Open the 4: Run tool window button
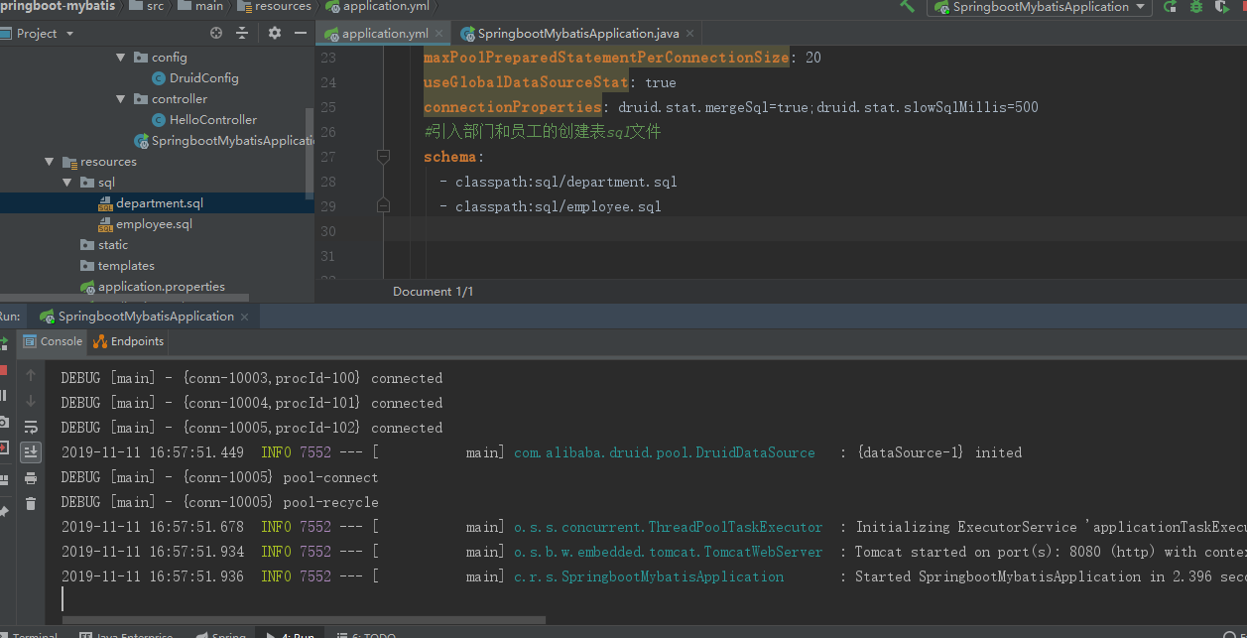The height and width of the screenshot is (638, 1247). click(290, 634)
